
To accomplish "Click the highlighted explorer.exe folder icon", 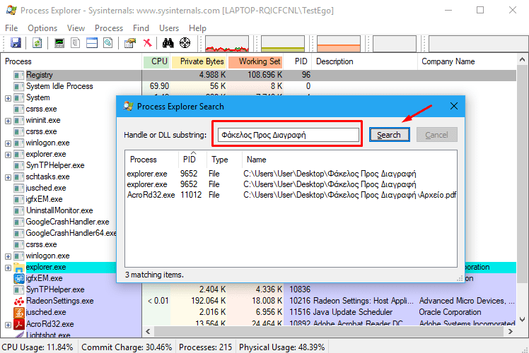I will pyautogui.click(x=19, y=268).
